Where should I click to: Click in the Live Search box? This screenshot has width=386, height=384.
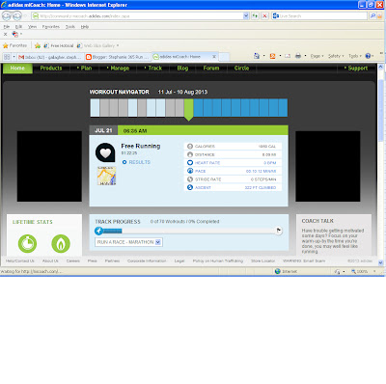[x=319, y=15]
